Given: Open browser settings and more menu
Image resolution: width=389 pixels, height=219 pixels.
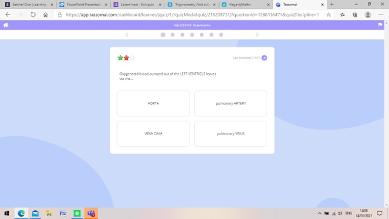Looking at the screenshot, I should pos(381,15).
